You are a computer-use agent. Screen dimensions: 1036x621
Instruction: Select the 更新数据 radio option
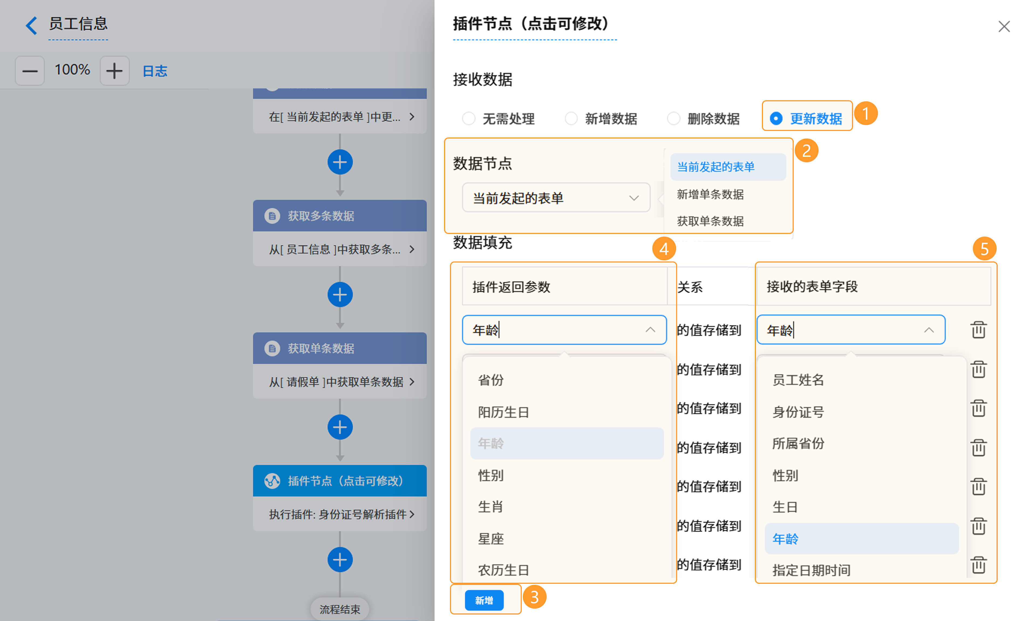(806, 119)
